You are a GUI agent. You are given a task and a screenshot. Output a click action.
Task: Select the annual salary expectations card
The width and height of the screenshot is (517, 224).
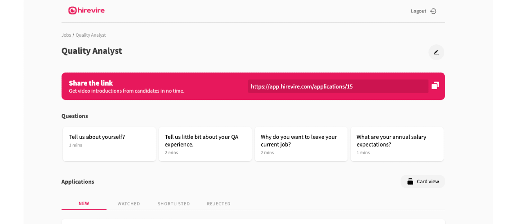[x=397, y=144]
